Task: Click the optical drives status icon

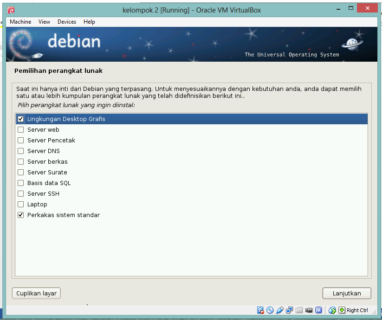Action: point(270,310)
